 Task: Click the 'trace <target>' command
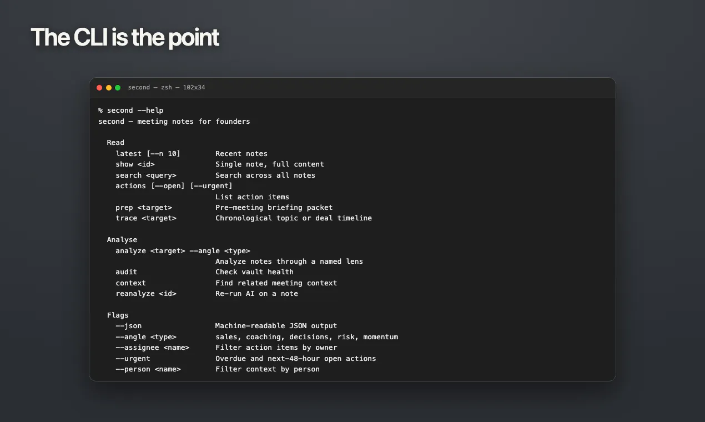click(x=146, y=218)
